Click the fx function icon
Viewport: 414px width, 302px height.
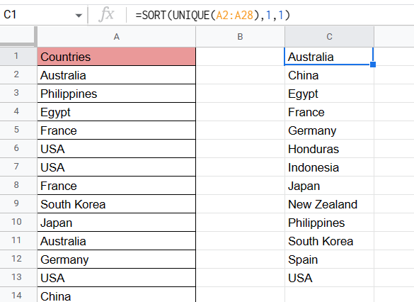coord(106,15)
